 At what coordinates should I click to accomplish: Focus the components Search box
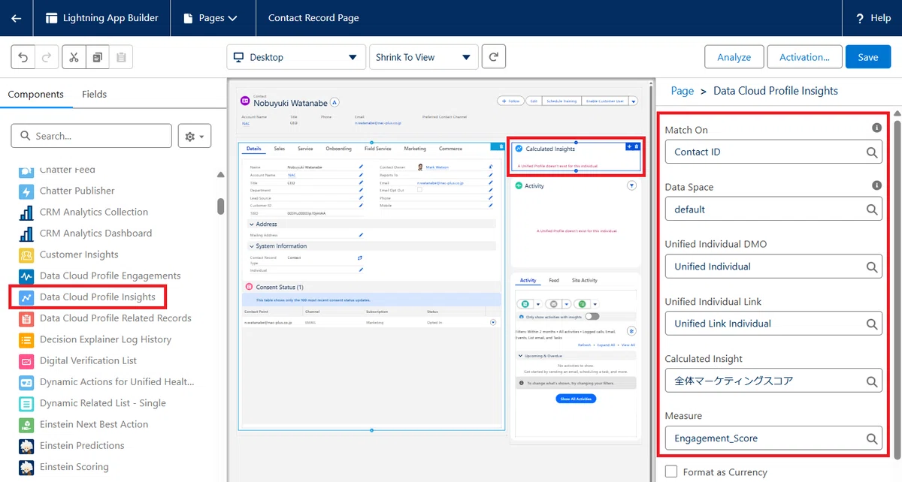pyautogui.click(x=92, y=136)
